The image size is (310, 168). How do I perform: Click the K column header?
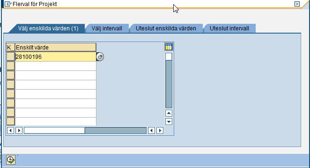click(10, 48)
